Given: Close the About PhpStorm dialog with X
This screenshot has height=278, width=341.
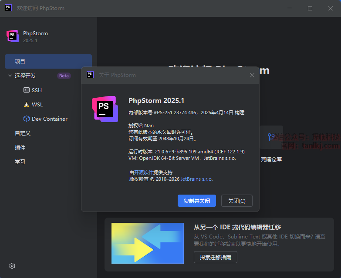Looking at the screenshot, I should (x=252, y=75).
